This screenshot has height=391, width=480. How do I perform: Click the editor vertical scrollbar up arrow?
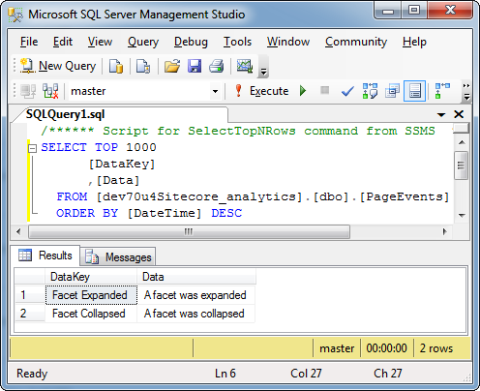click(462, 142)
